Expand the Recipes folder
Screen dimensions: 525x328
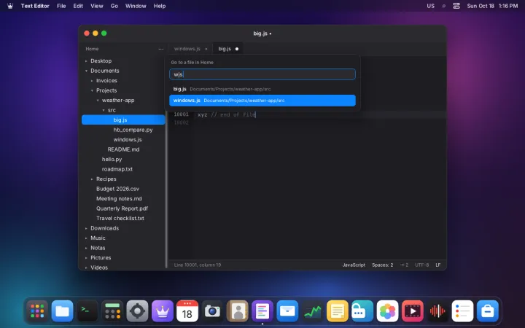tap(92, 179)
